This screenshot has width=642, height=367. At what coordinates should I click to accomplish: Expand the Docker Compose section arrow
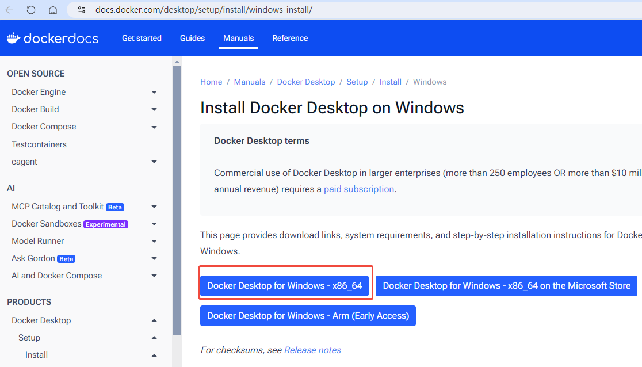[x=154, y=127]
